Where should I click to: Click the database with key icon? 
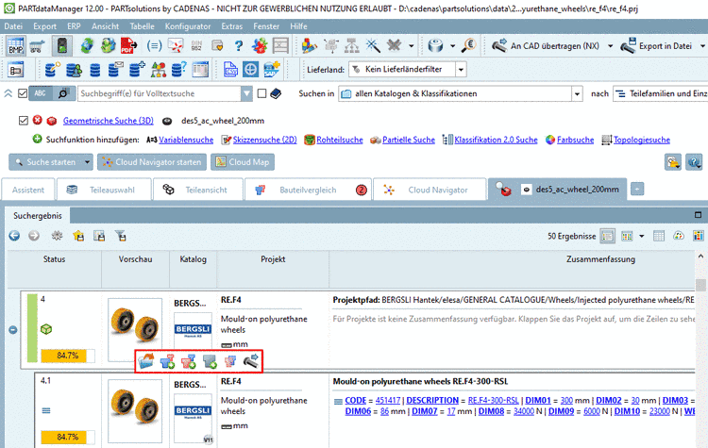[52, 70]
